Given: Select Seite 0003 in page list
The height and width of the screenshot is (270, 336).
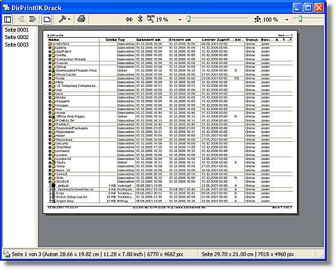Looking at the screenshot, I should 17,45.
